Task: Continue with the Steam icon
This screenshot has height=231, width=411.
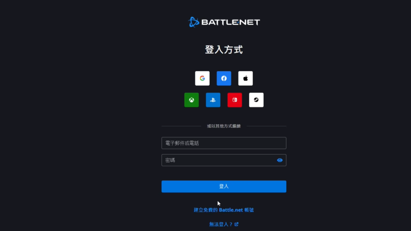Action: click(256, 100)
